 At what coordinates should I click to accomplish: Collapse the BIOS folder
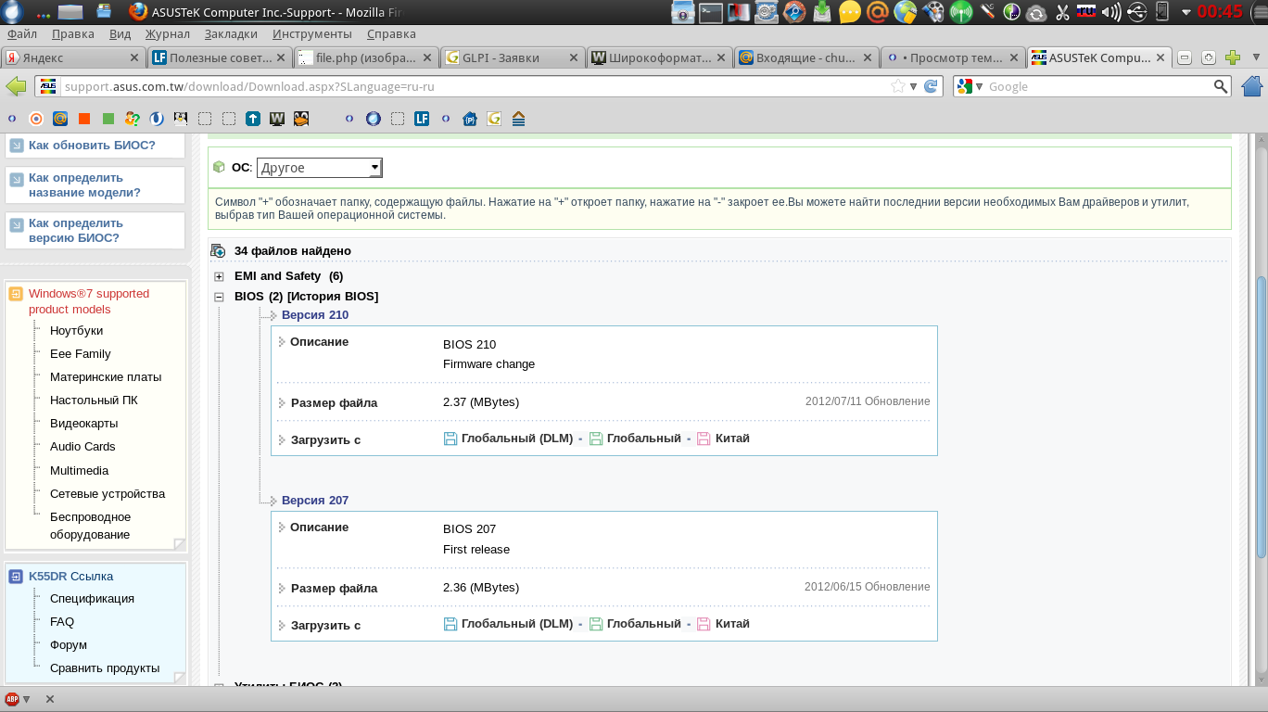click(219, 297)
